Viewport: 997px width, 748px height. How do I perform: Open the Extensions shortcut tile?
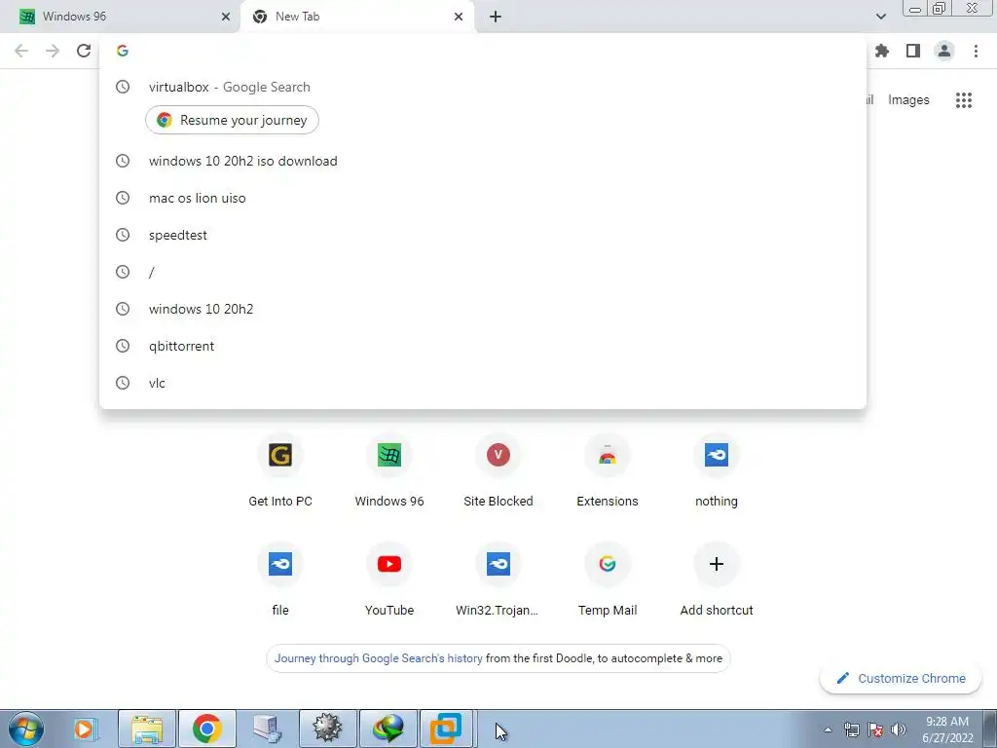click(x=608, y=471)
